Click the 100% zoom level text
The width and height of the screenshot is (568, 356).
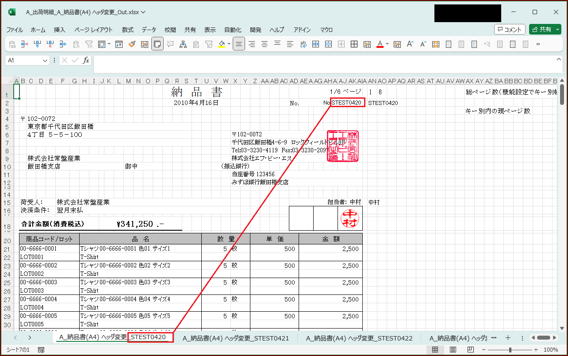(x=551, y=350)
